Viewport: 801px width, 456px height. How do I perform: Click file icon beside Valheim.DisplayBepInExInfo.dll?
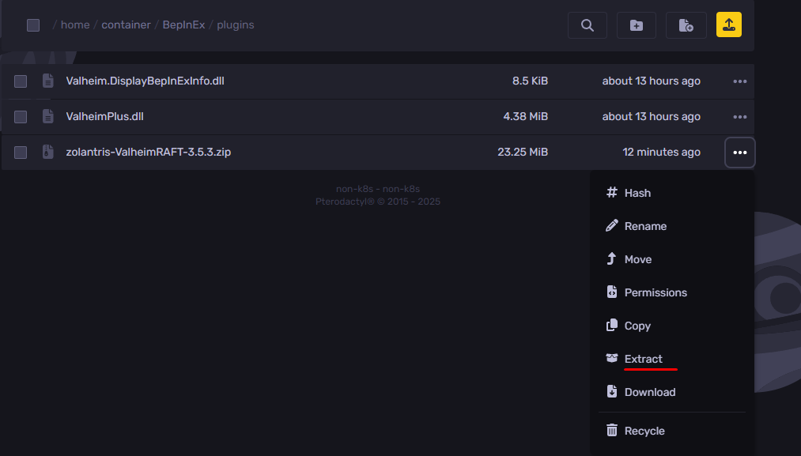coord(48,81)
